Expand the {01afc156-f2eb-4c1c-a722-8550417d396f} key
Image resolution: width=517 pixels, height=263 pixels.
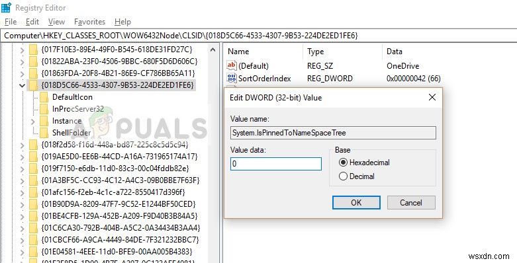22,192
